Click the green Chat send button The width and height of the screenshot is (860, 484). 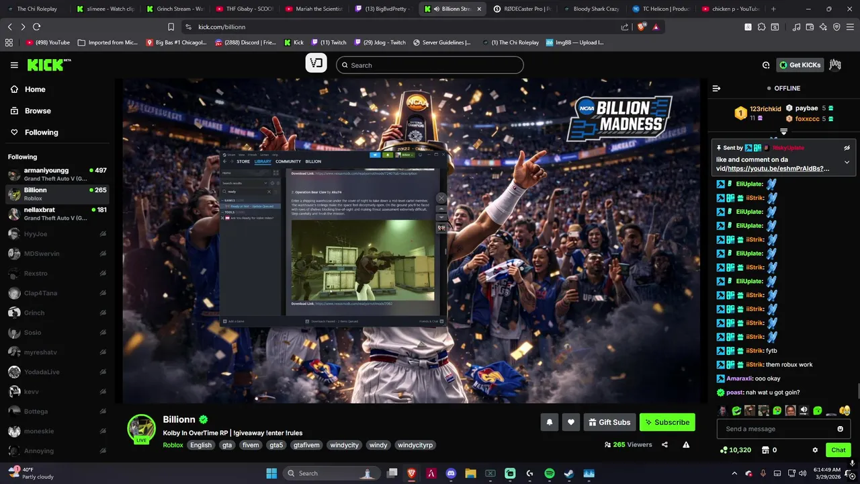(838, 450)
